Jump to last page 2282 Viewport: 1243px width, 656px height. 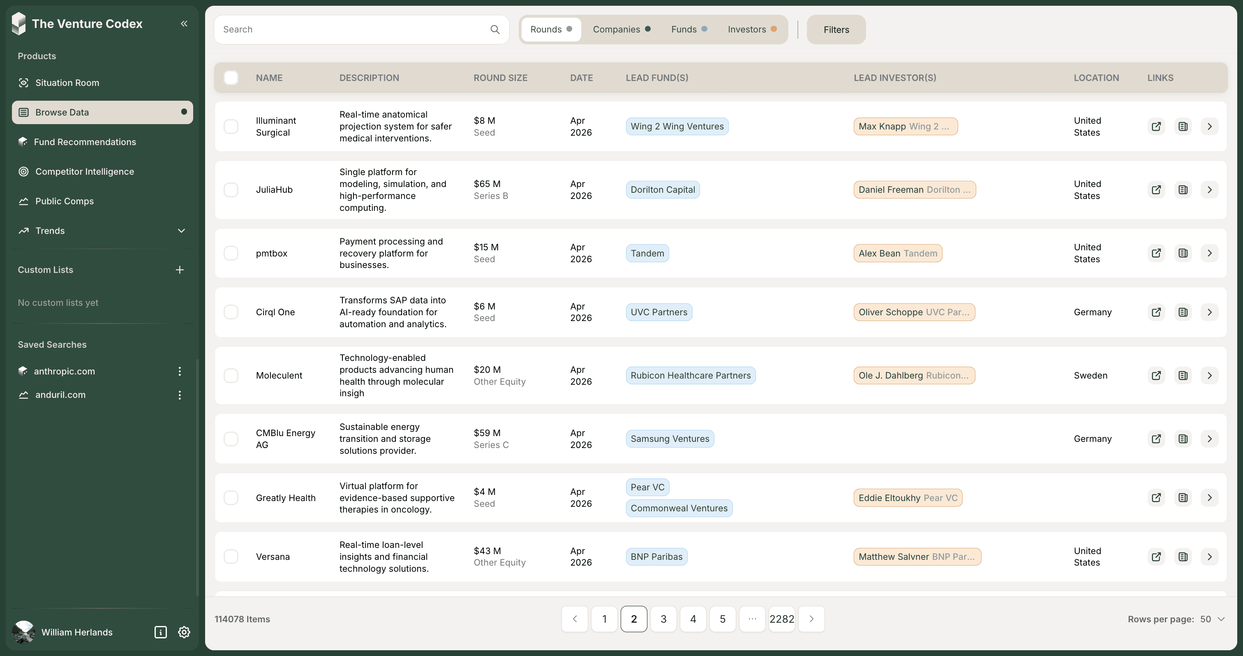(781, 619)
